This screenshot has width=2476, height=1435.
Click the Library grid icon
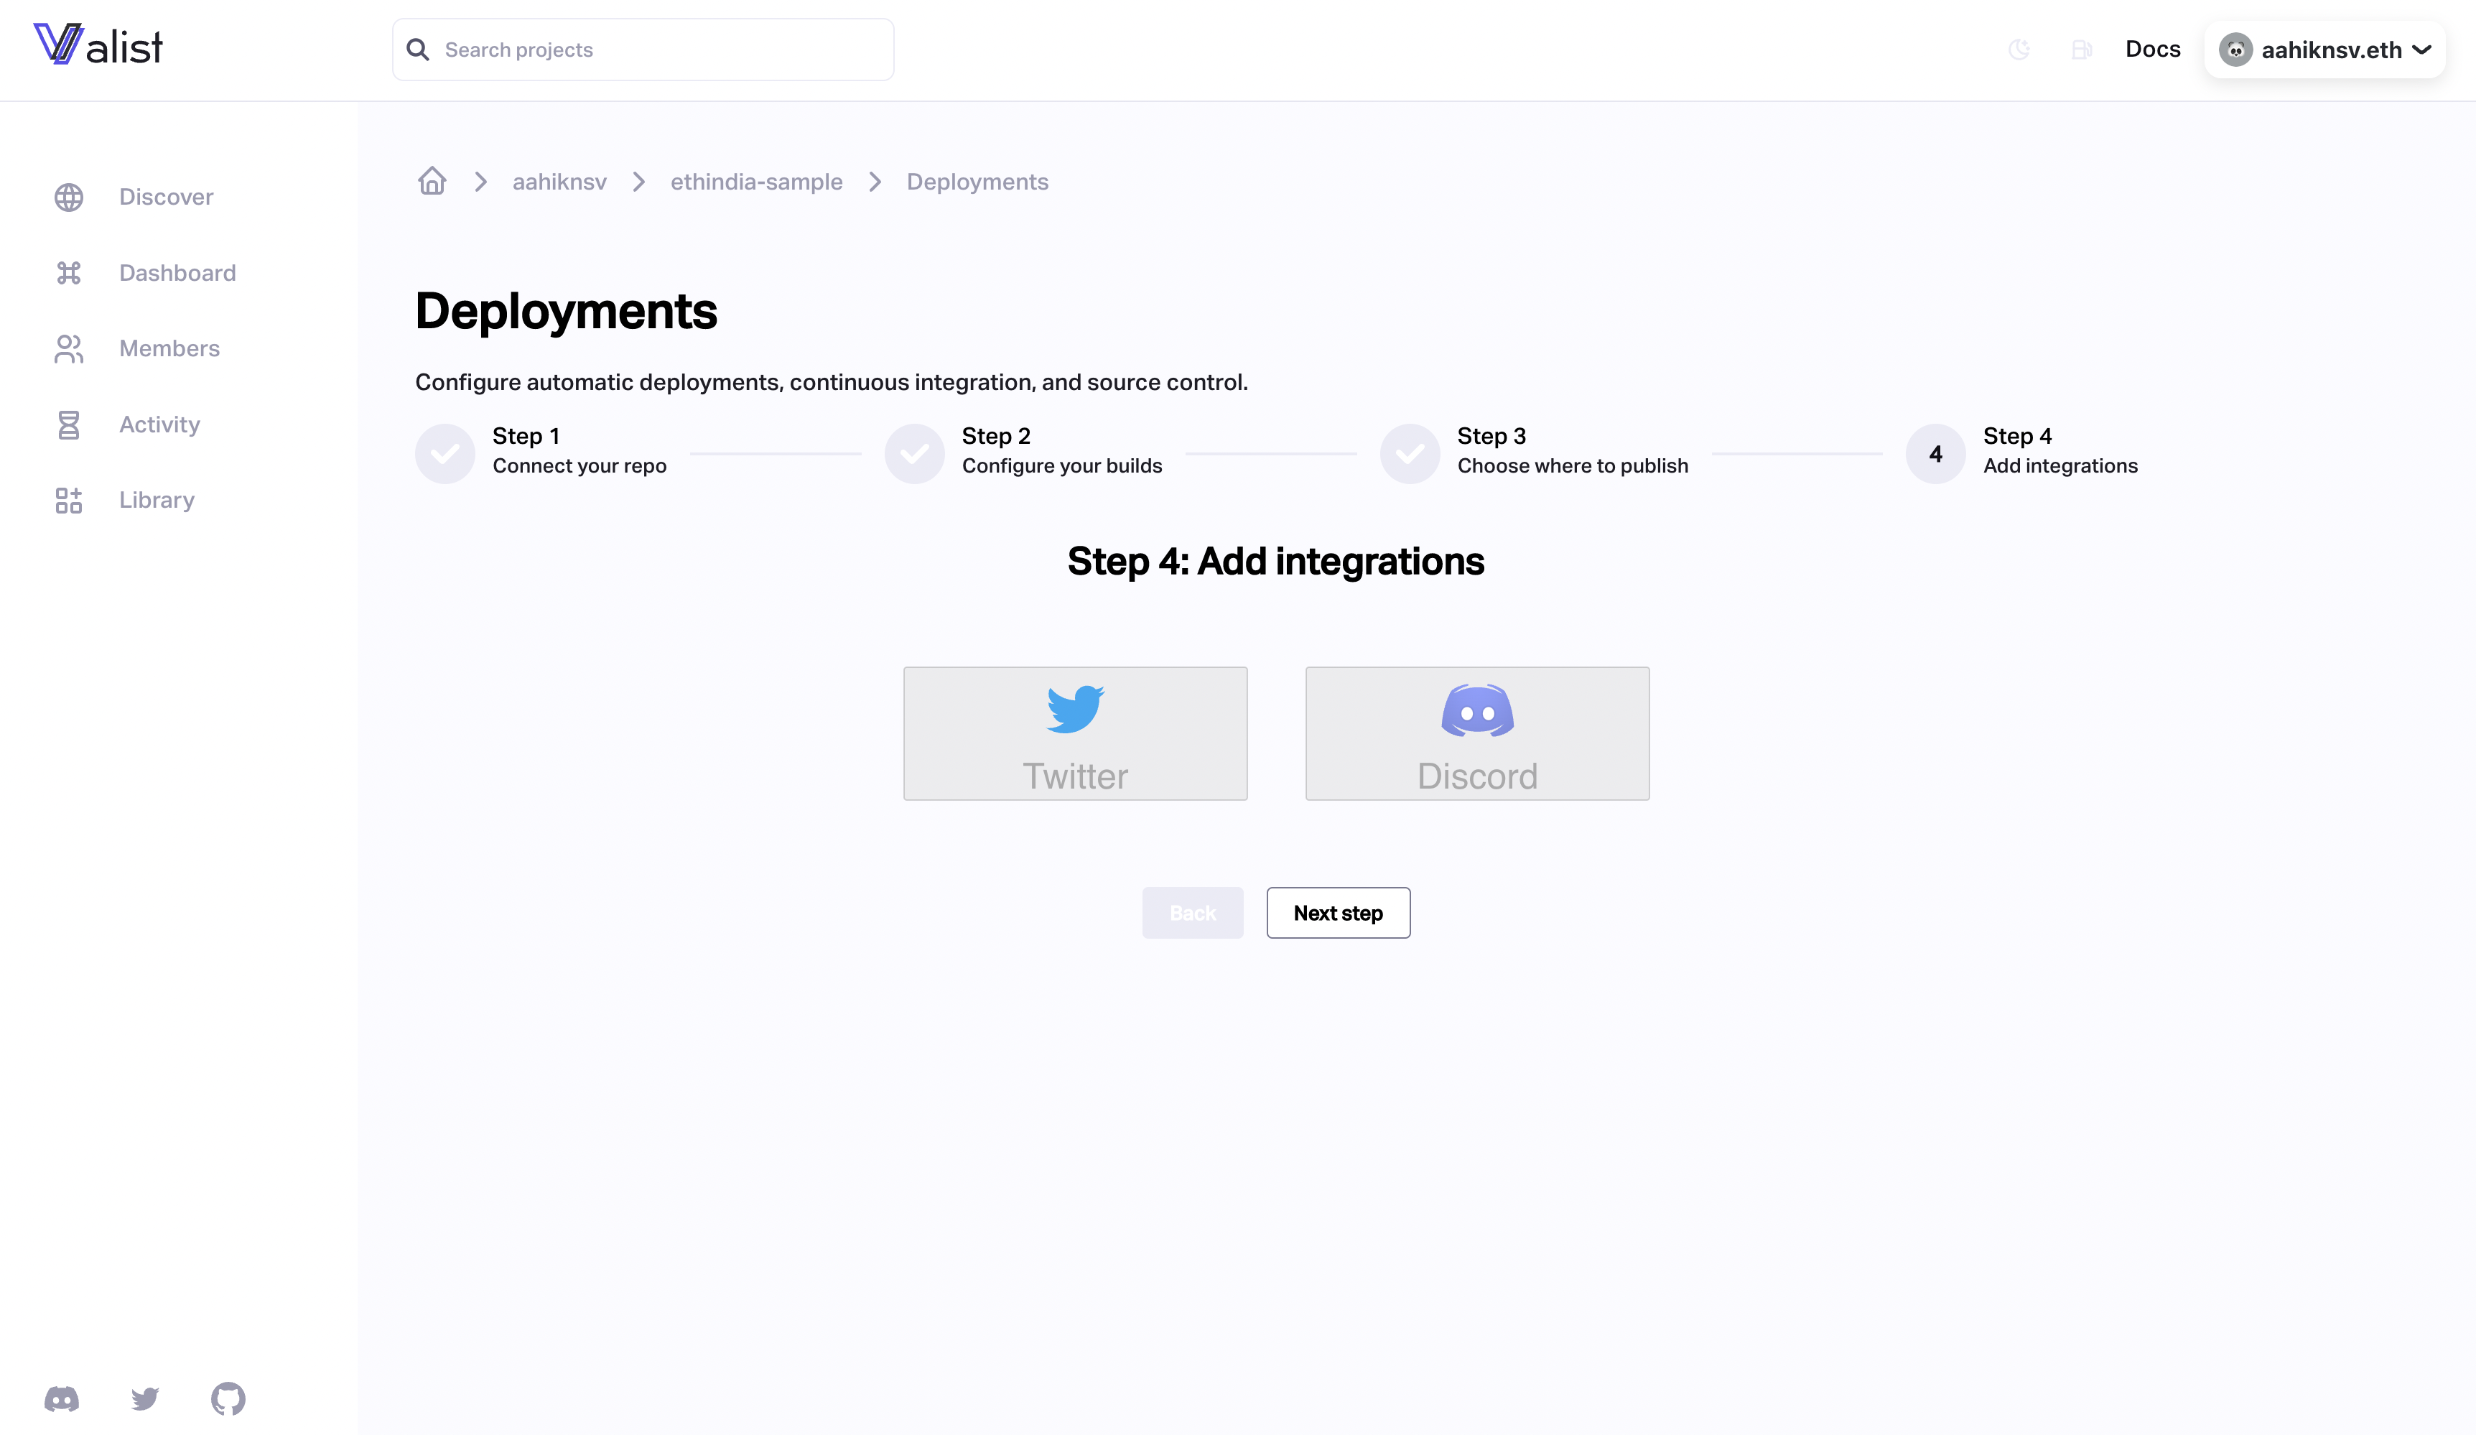tap(69, 501)
